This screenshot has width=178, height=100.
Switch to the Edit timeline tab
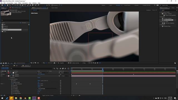(x=17, y=66)
